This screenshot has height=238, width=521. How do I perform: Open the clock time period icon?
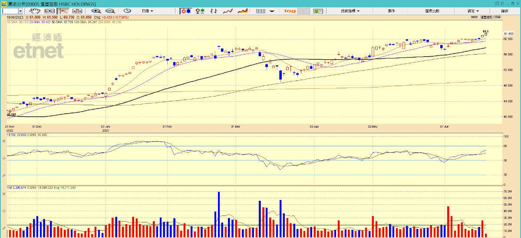127,11
